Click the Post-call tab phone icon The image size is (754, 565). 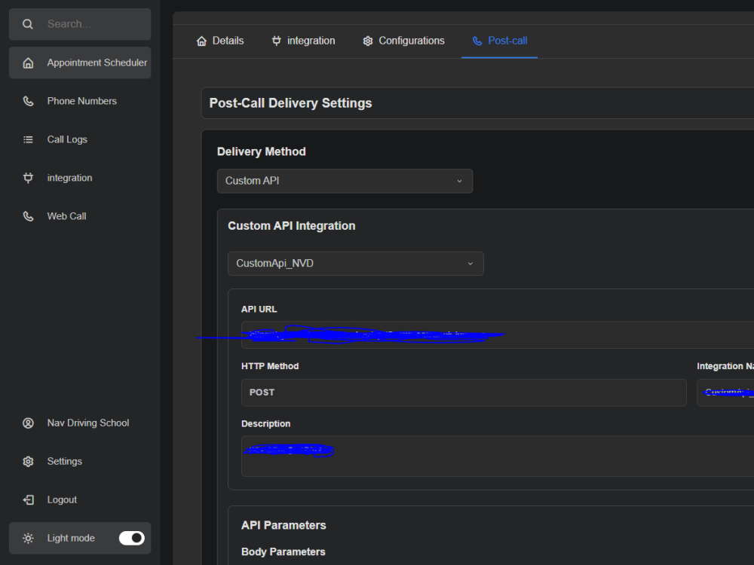click(477, 41)
